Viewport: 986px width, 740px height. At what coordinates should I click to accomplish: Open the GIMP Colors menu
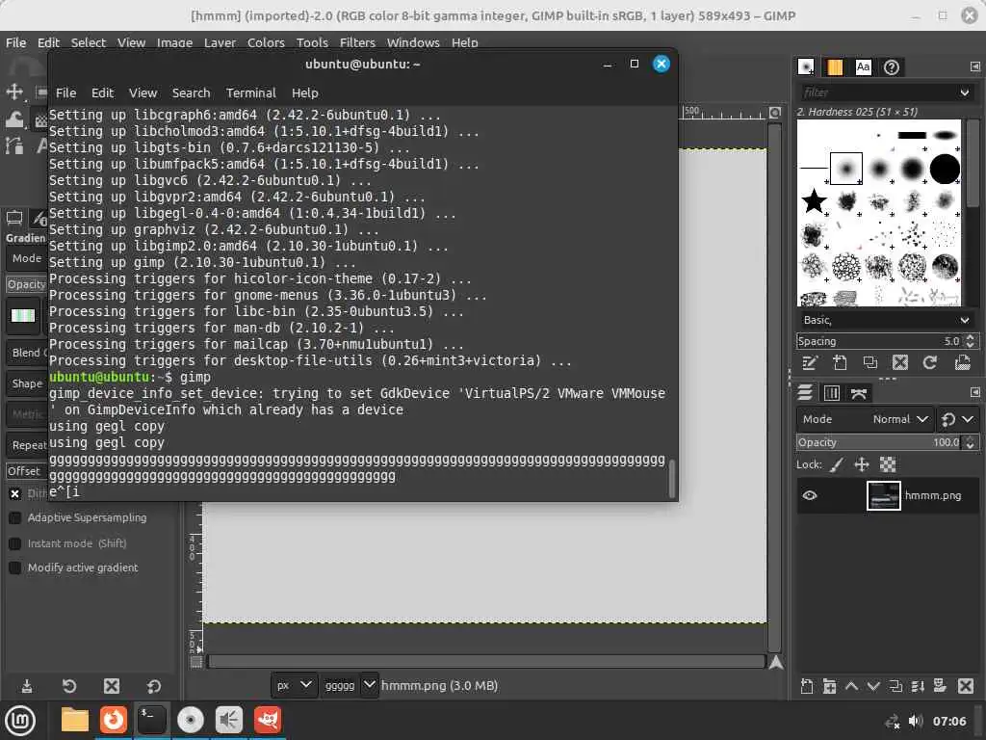[x=266, y=42]
